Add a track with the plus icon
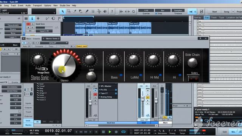This screenshot has height=136, width=242. coord(38,19)
